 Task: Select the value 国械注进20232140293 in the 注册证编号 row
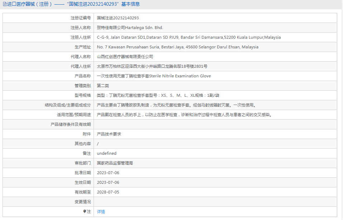point(118,18)
